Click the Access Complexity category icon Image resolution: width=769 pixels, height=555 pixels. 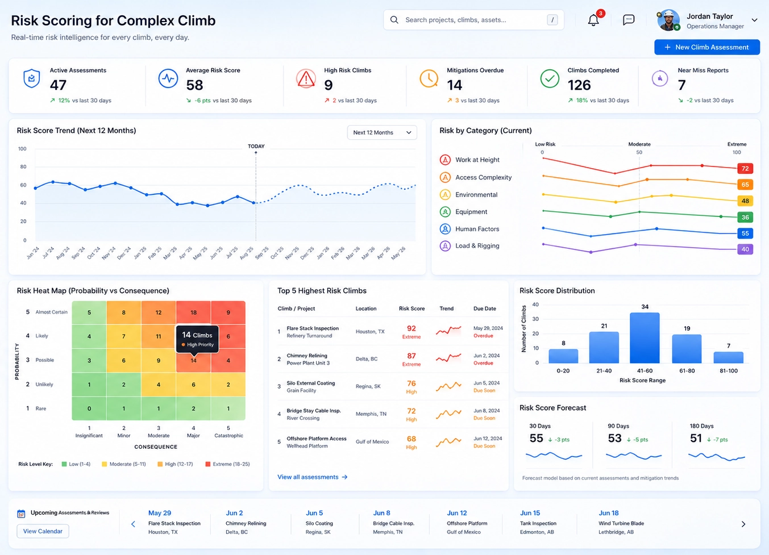coord(446,177)
